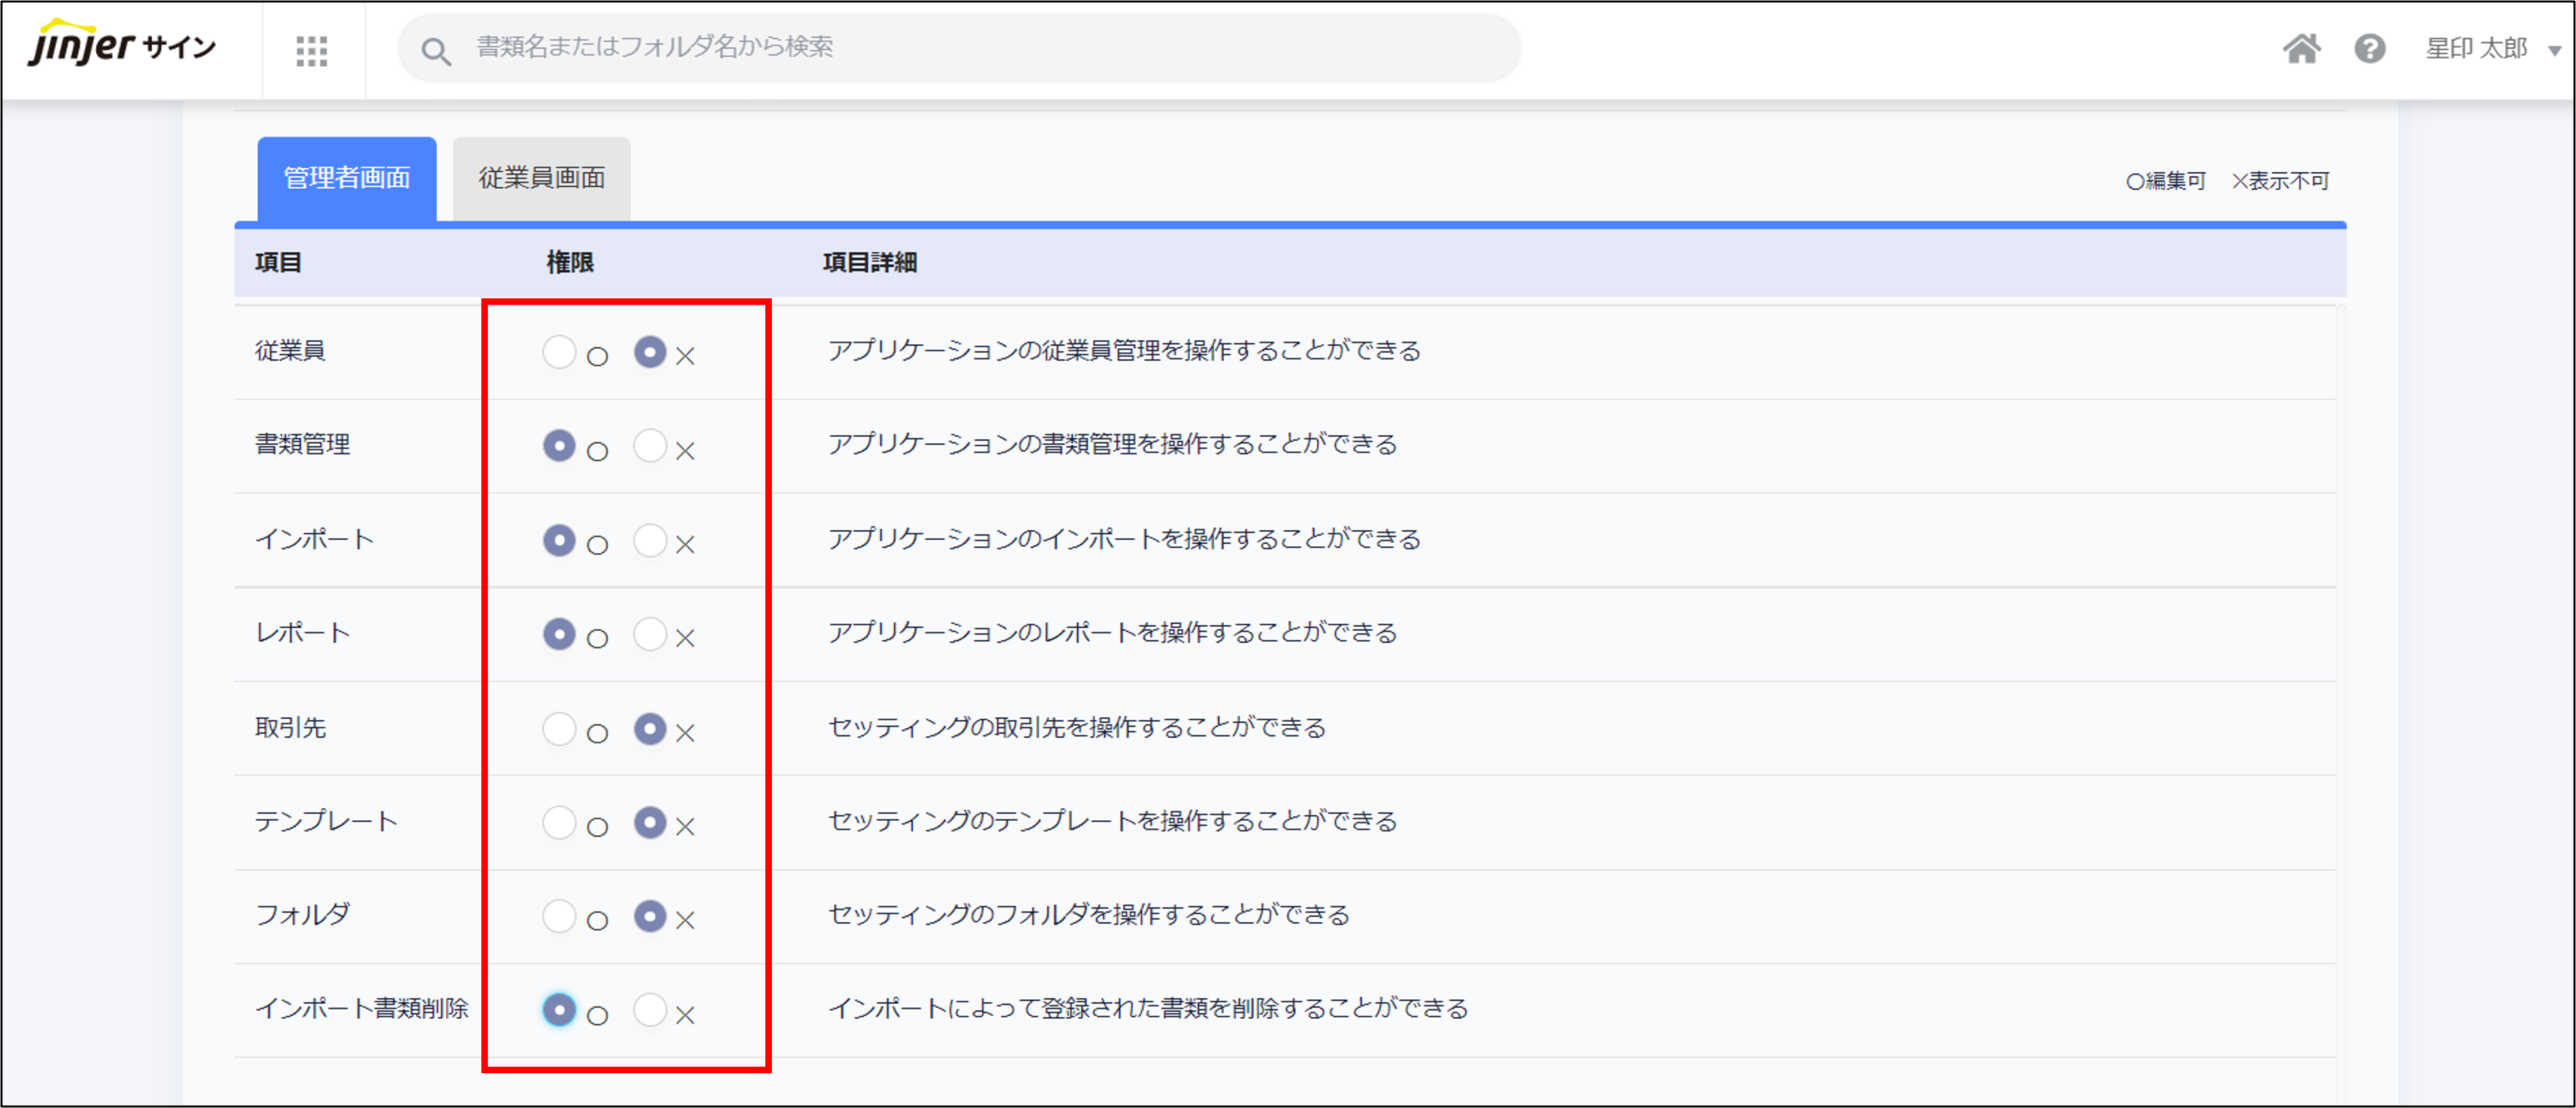Select the 管理者画面 tab
The image size is (2576, 1108).
click(346, 178)
